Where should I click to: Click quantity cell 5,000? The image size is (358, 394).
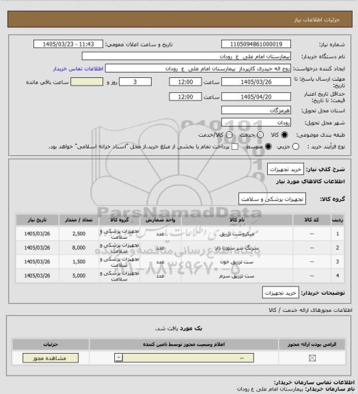coord(79,276)
